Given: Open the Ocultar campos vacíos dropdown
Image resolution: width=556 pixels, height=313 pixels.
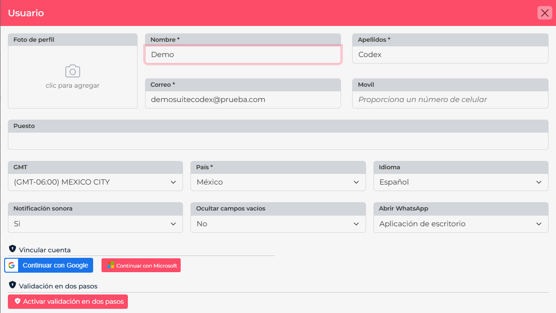Looking at the screenshot, I should pos(278,224).
